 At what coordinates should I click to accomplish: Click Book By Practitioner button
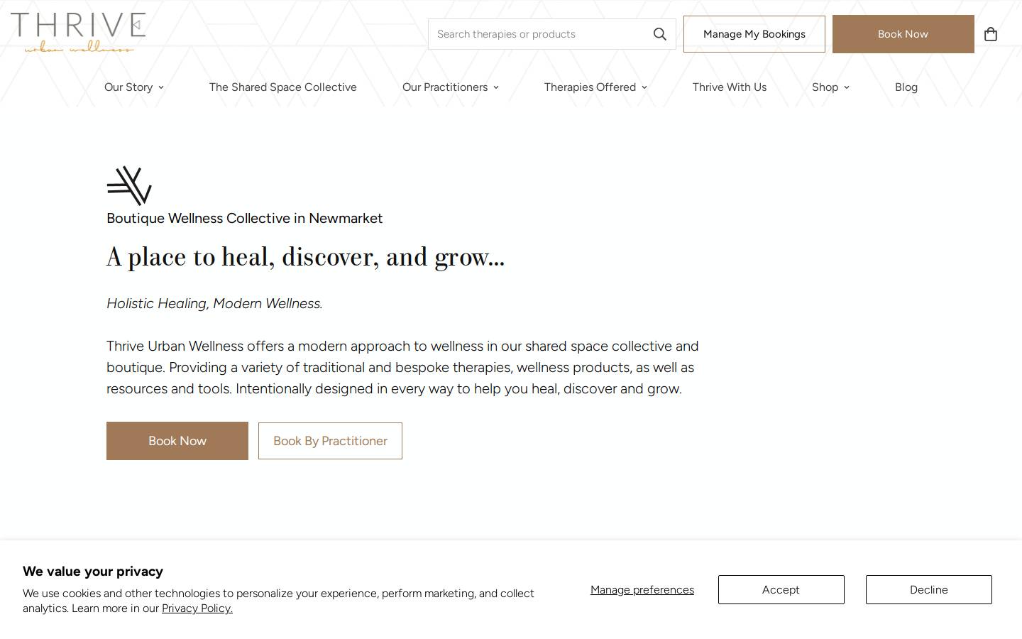click(330, 441)
